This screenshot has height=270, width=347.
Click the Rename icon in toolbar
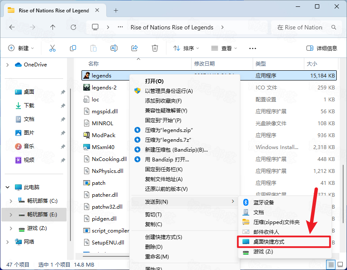click(x=114, y=48)
